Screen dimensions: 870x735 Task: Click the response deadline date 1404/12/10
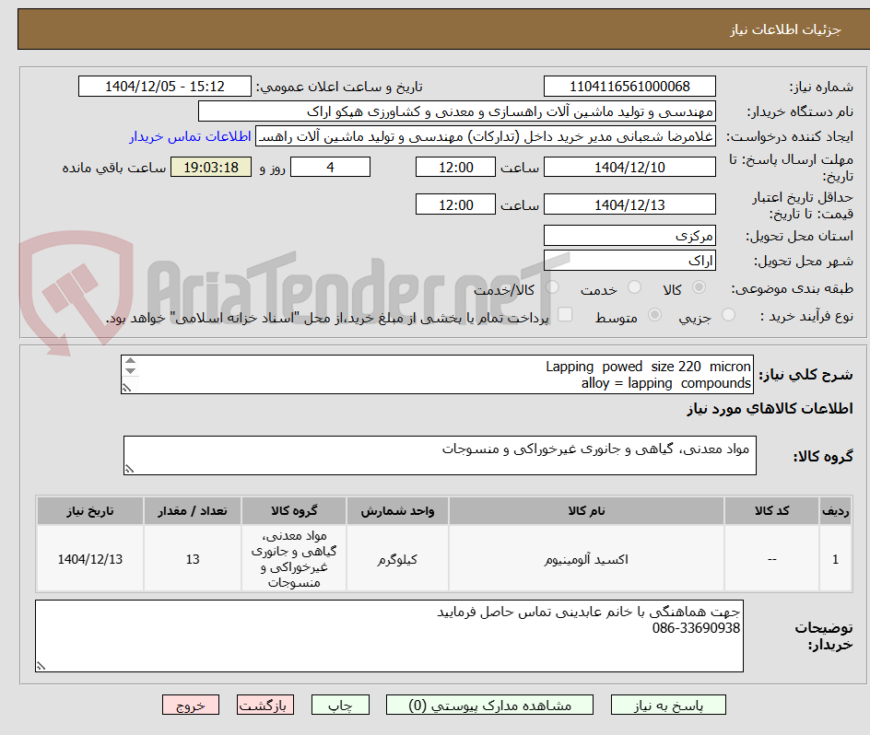[x=629, y=167]
